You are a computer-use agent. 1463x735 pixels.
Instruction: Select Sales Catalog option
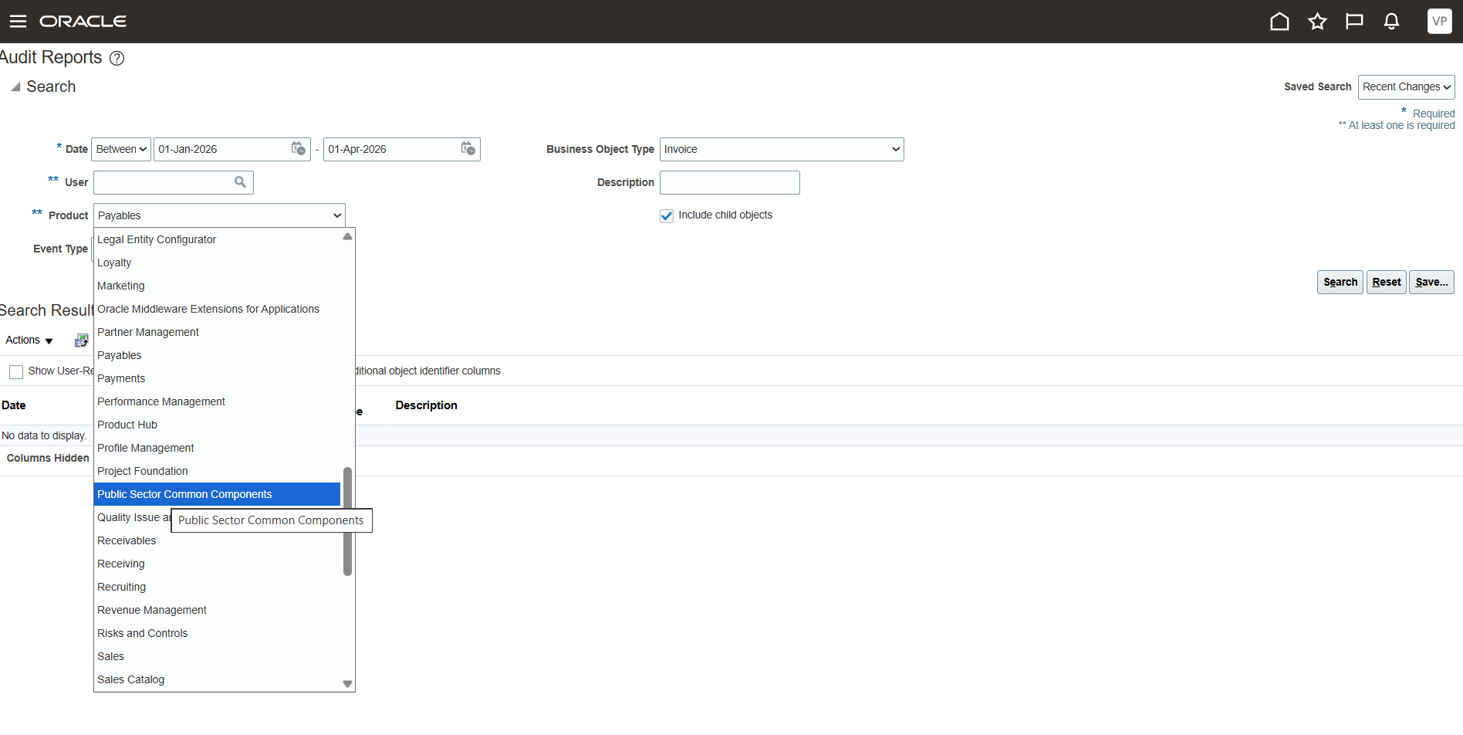tap(217, 679)
